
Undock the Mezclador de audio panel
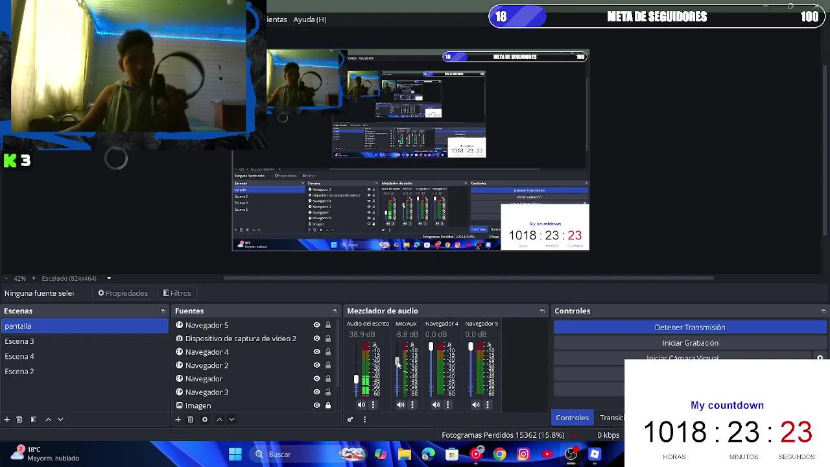click(542, 311)
